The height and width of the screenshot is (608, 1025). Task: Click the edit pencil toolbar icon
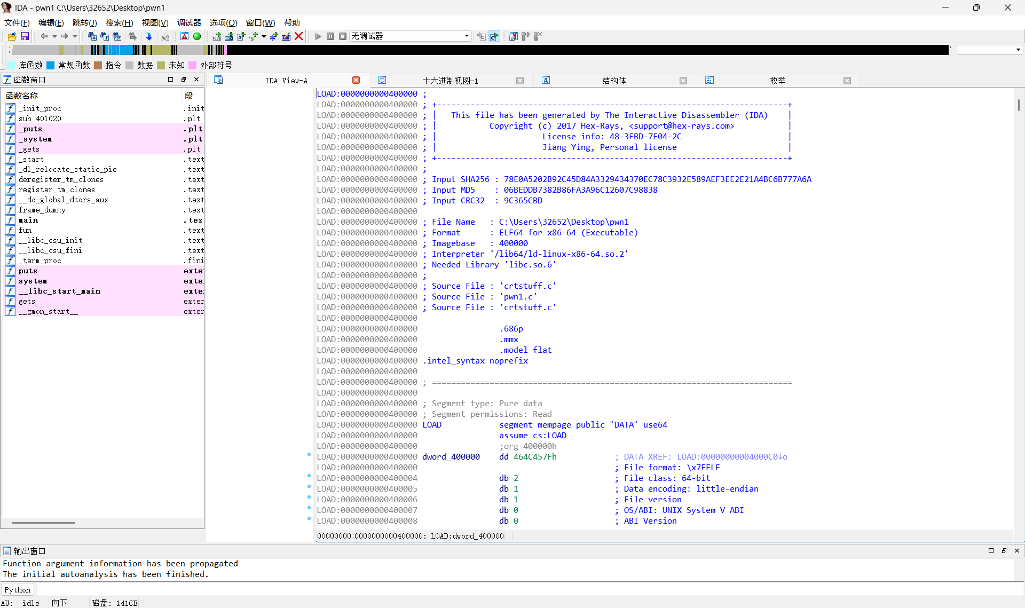(286, 36)
